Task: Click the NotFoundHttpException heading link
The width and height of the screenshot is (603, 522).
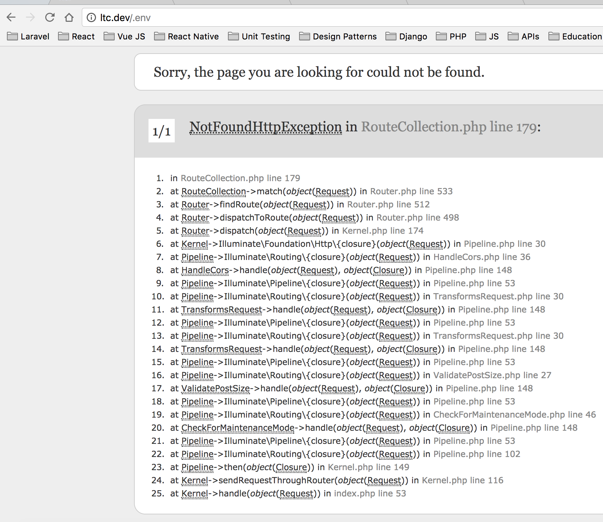Action: (x=266, y=127)
